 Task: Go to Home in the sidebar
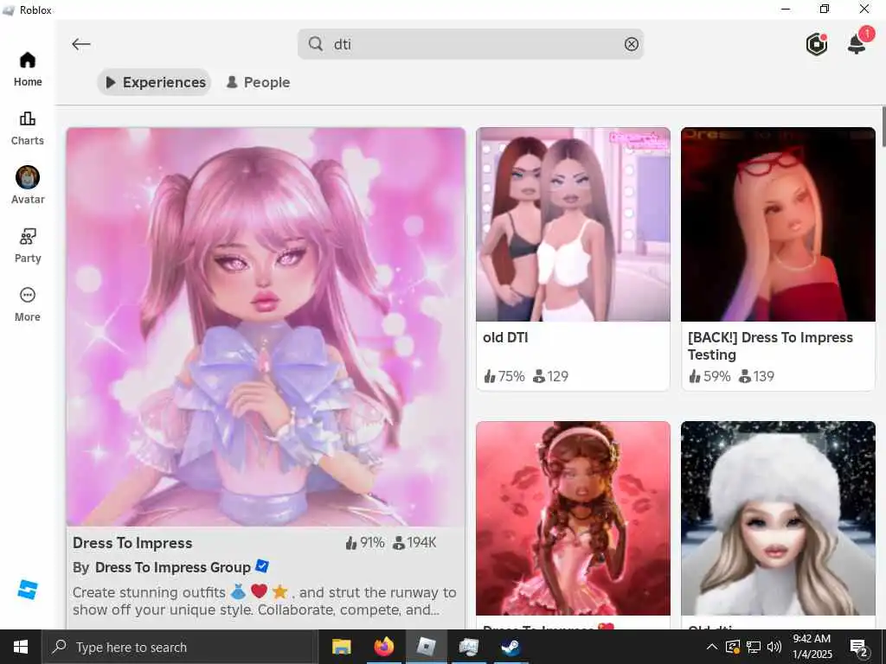pos(28,69)
